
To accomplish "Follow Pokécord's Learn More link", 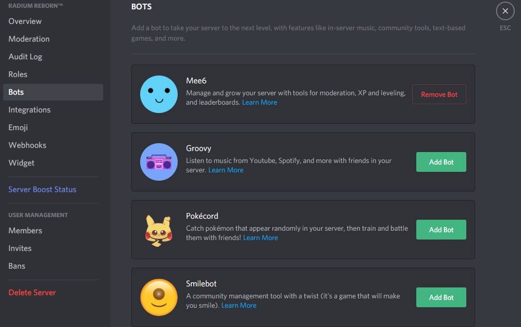I will coord(260,238).
